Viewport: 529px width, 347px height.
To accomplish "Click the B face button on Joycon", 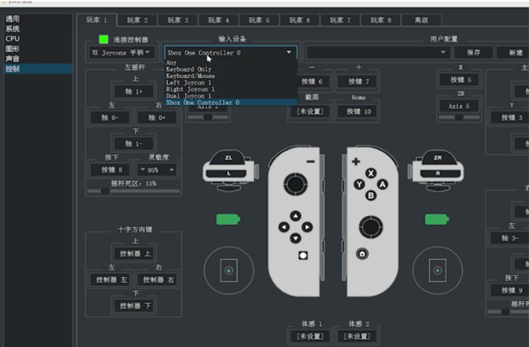I will pos(371,196).
